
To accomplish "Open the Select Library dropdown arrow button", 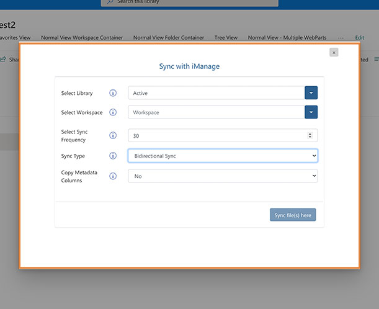I will (311, 93).
